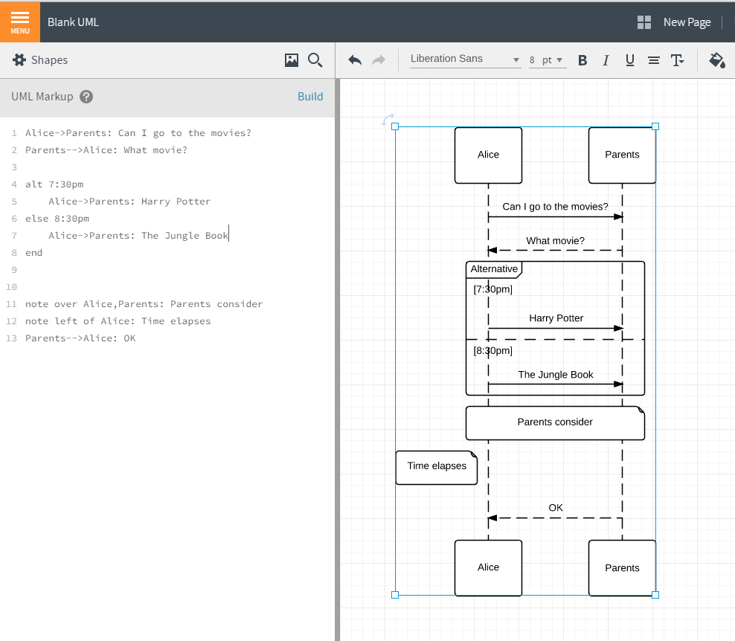Click the bottom-right selection handle
This screenshot has width=735, height=641.
pos(655,595)
